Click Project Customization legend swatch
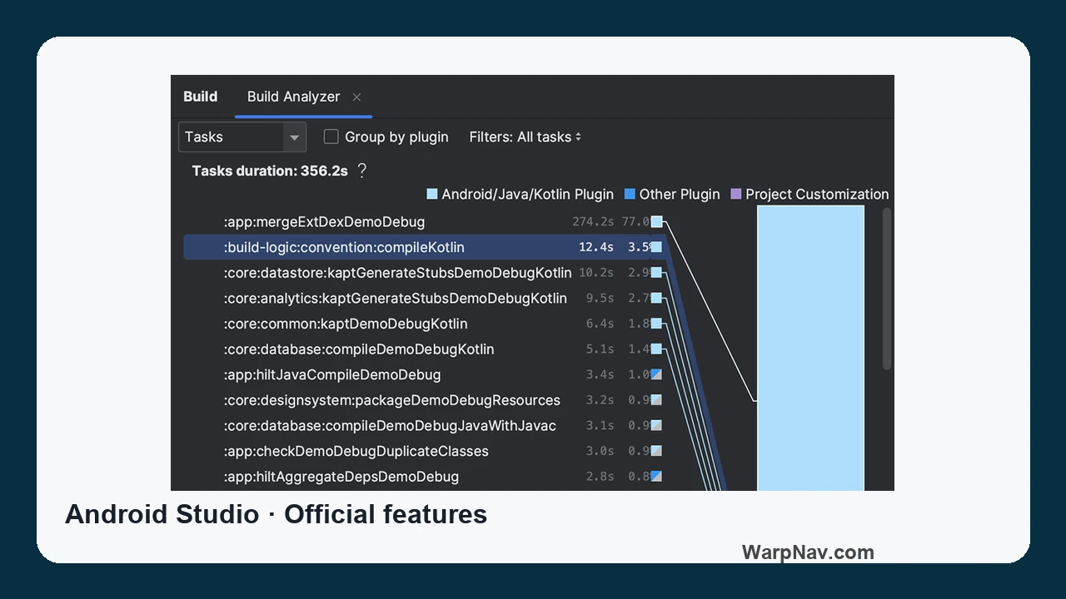 [735, 194]
